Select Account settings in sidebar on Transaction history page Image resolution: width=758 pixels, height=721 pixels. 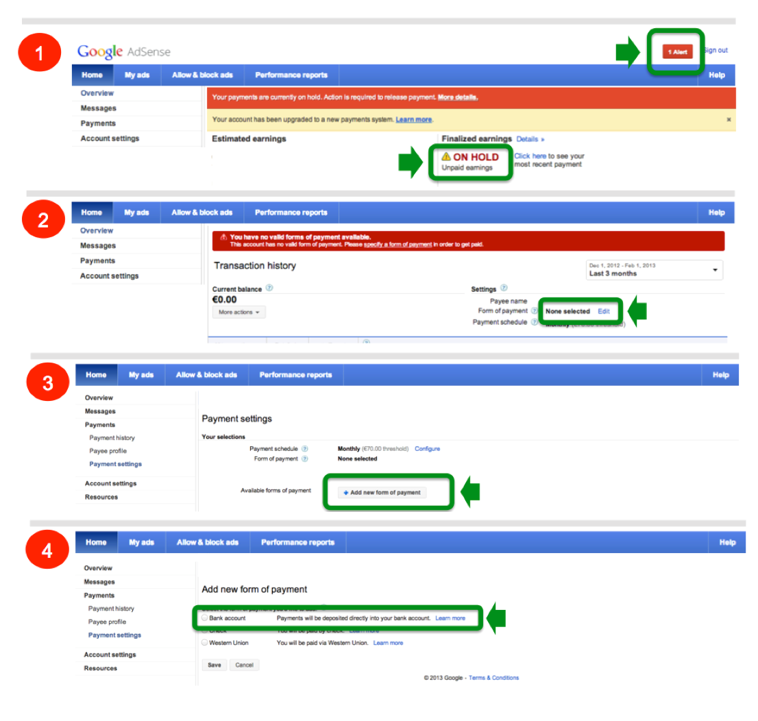109,276
